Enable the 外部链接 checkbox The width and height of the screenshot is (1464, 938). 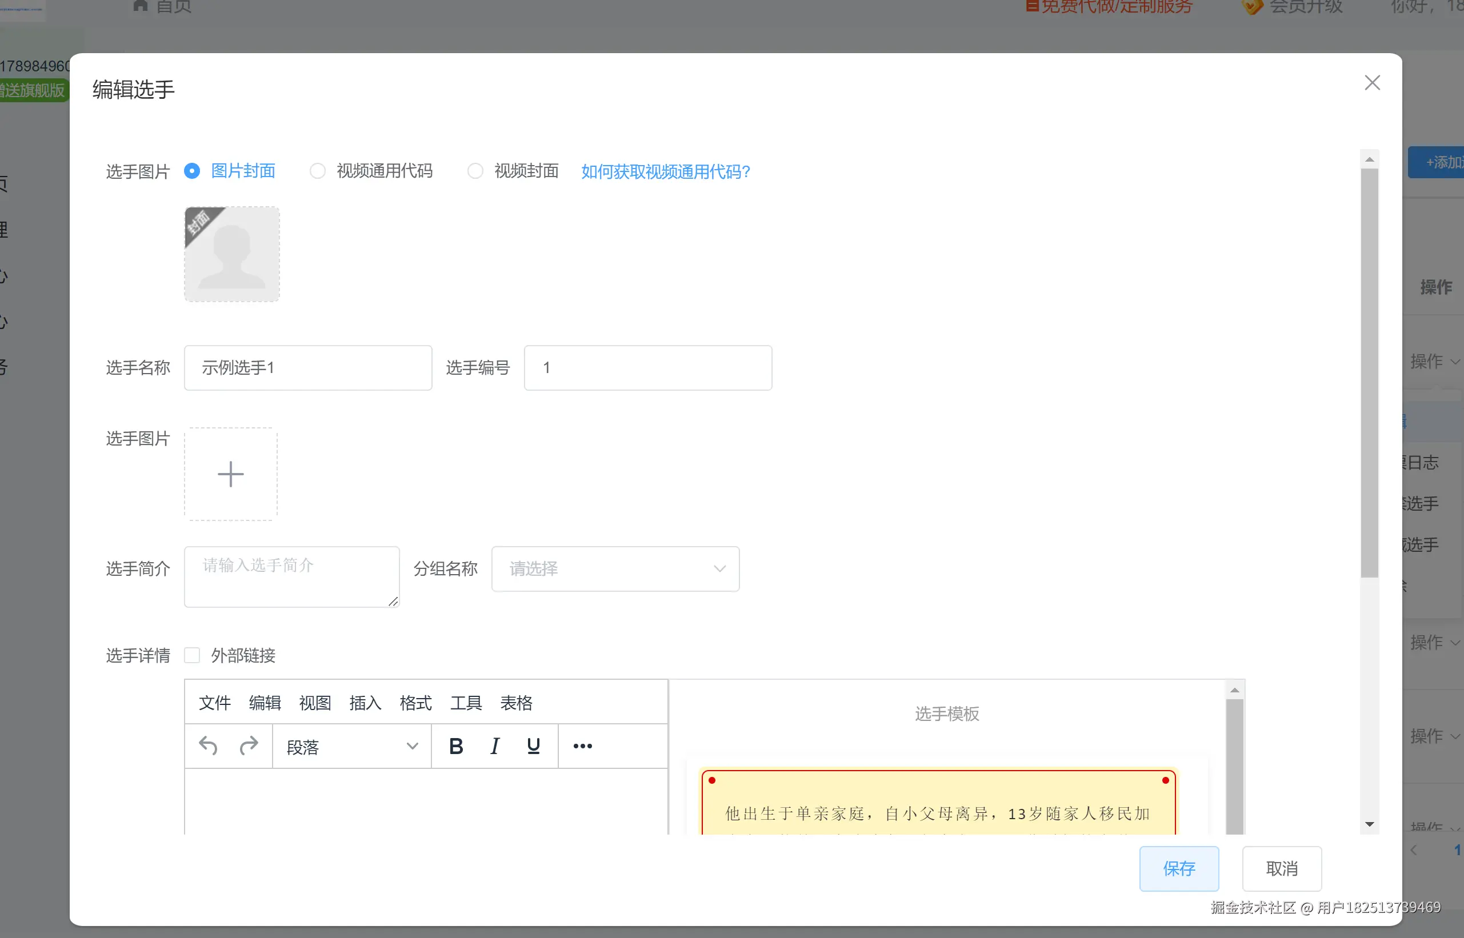pos(193,655)
